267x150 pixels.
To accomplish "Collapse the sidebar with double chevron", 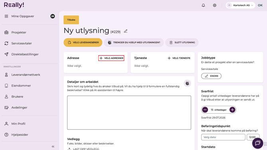I will (53, 146).
